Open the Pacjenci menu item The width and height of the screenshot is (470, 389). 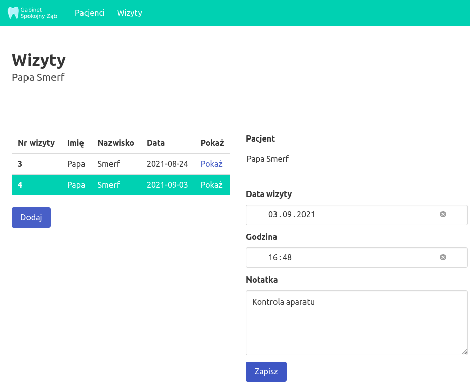click(x=90, y=13)
